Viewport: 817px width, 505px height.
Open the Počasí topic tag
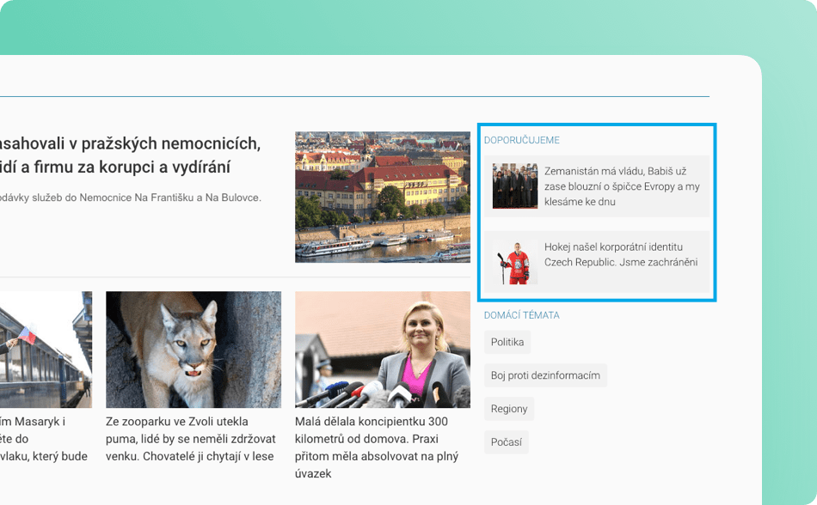[x=507, y=442]
